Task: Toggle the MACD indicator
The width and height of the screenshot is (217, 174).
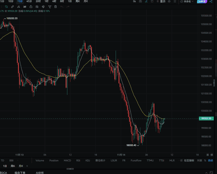Action: 67,160
